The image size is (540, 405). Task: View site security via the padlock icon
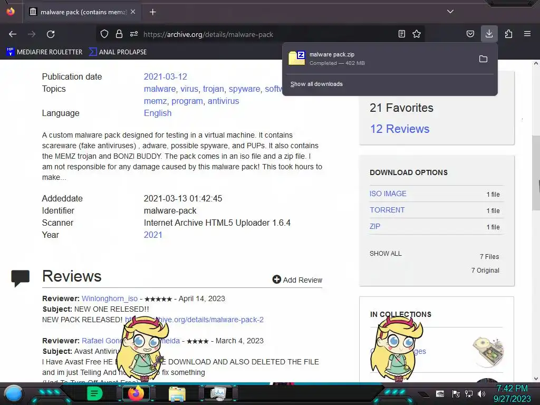pyautogui.click(x=119, y=34)
